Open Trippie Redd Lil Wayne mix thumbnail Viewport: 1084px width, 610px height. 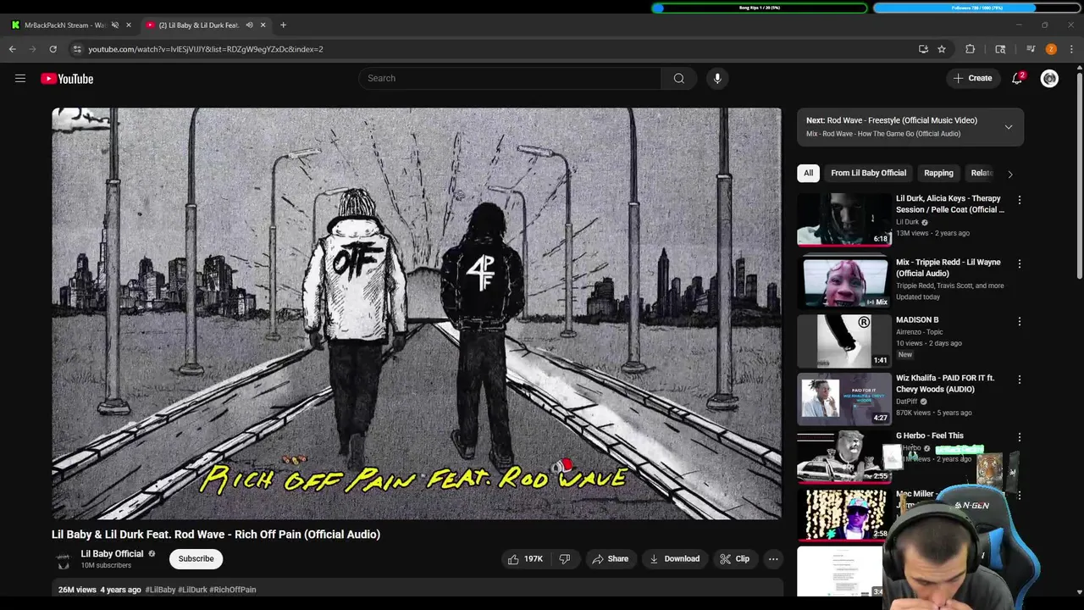[x=843, y=282]
